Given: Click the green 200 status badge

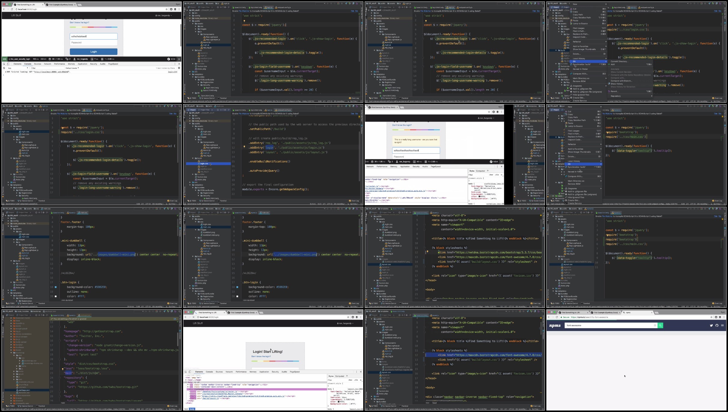Looking at the screenshot, I should point(5,59).
